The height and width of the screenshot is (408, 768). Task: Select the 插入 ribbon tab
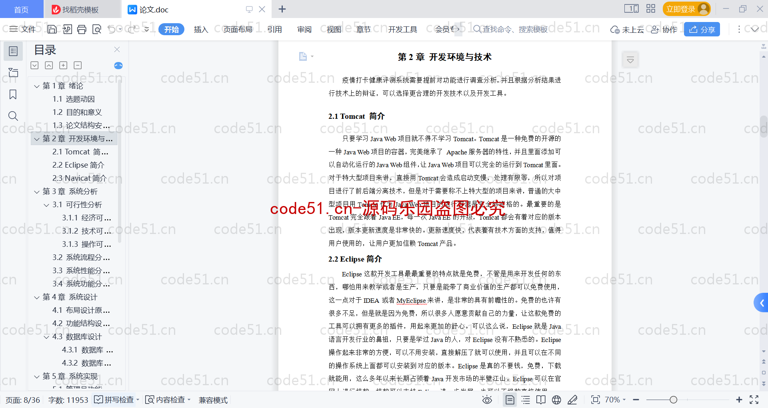click(201, 29)
